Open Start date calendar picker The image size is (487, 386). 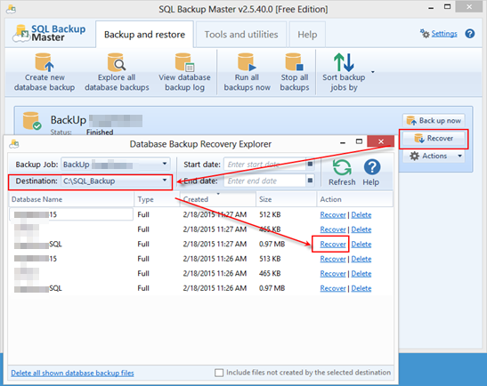click(310, 165)
